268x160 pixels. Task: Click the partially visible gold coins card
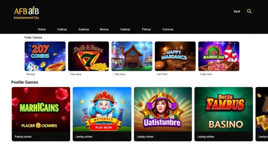point(262,114)
